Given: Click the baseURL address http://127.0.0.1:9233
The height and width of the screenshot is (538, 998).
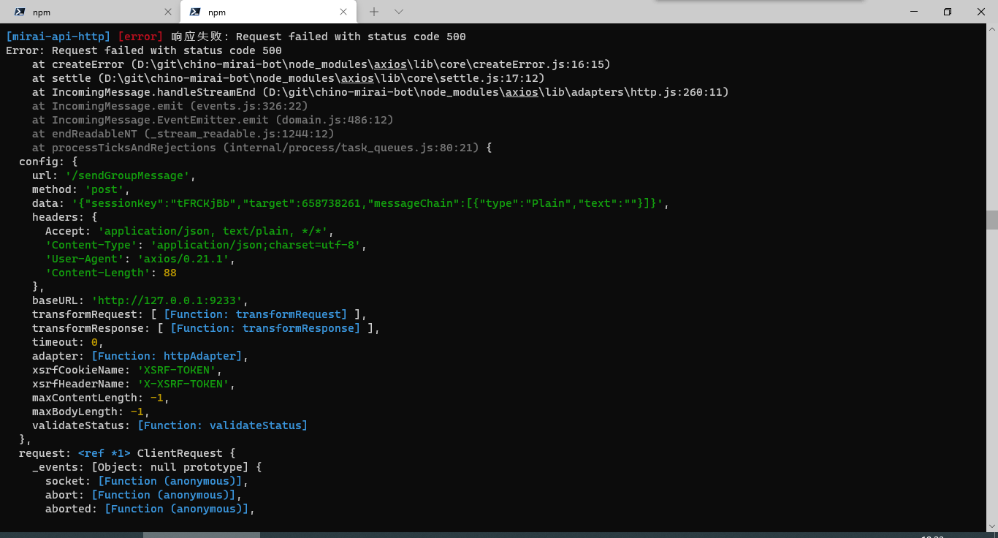Looking at the screenshot, I should tap(168, 300).
